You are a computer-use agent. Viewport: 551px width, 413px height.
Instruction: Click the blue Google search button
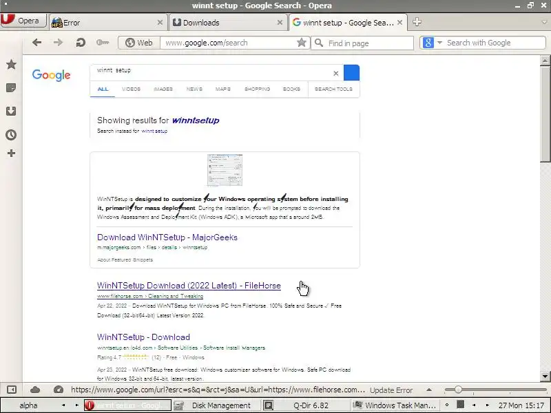pos(351,73)
